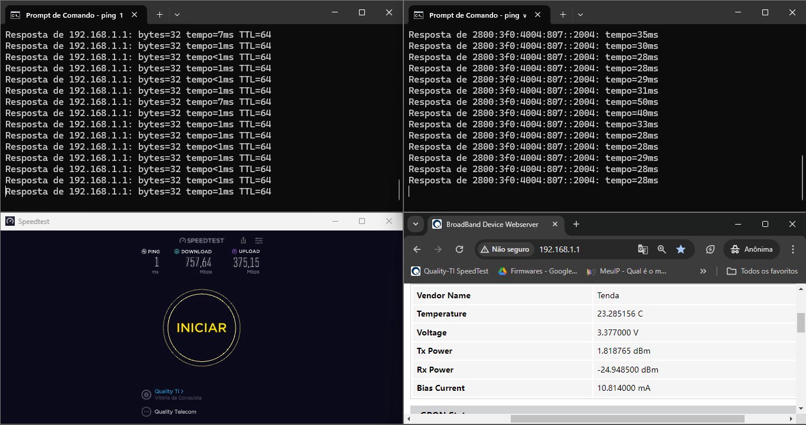Click the memory saver icon in toolbar
The height and width of the screenshot is (425, 806).
[710, 249]
